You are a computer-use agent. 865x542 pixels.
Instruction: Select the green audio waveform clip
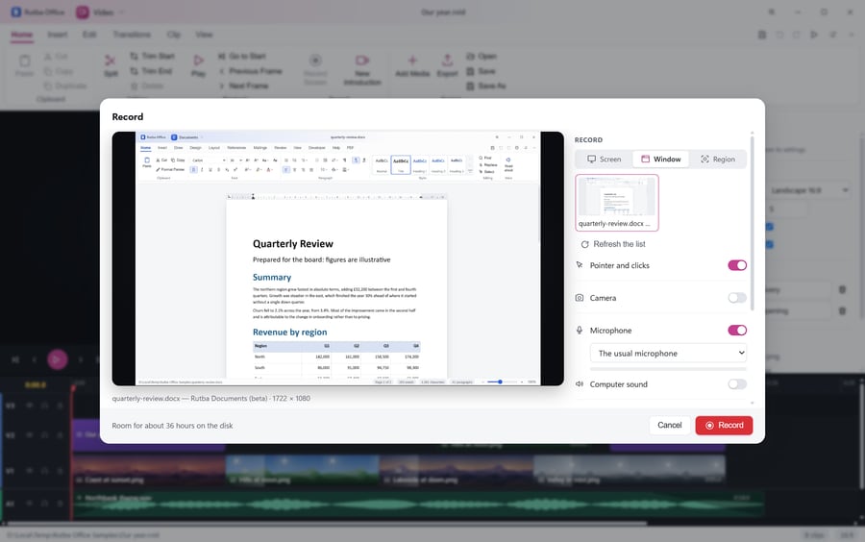tap(418, 504)
